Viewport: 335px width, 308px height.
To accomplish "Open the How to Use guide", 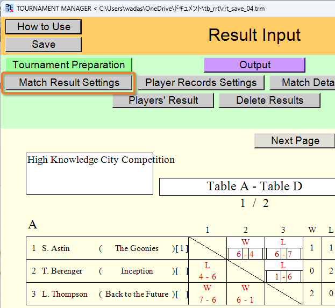I will tap(44, 27).
